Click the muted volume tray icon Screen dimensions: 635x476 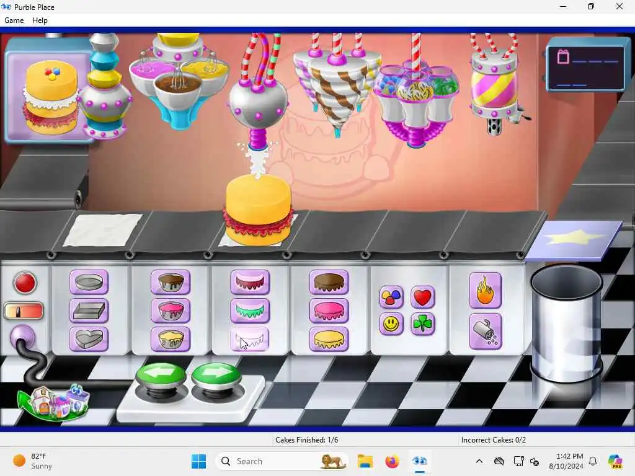[x=535, y=461]
